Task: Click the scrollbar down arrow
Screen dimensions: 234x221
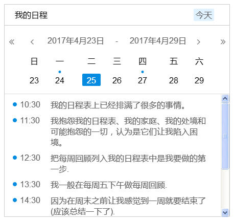Action: pyautogui.click(x=225, y=212)
